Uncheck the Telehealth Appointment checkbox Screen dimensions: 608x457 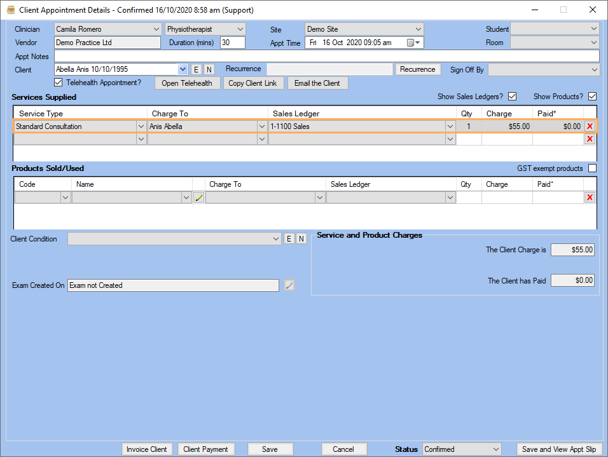point(59,83)
